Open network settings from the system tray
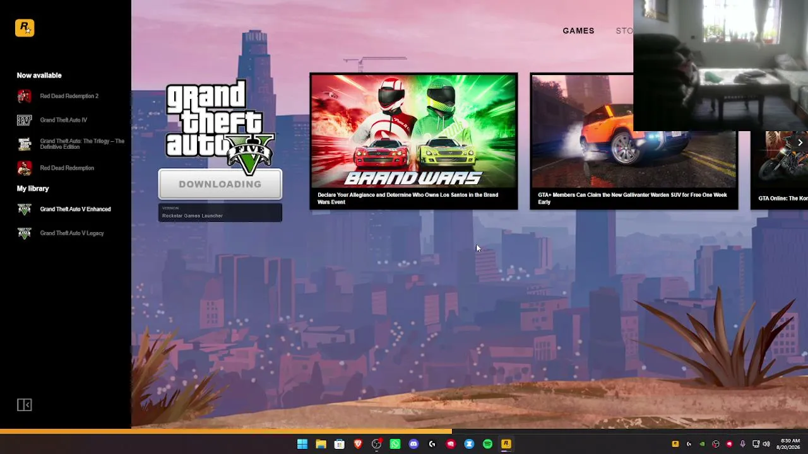808x454 pixels. (756, 444)
